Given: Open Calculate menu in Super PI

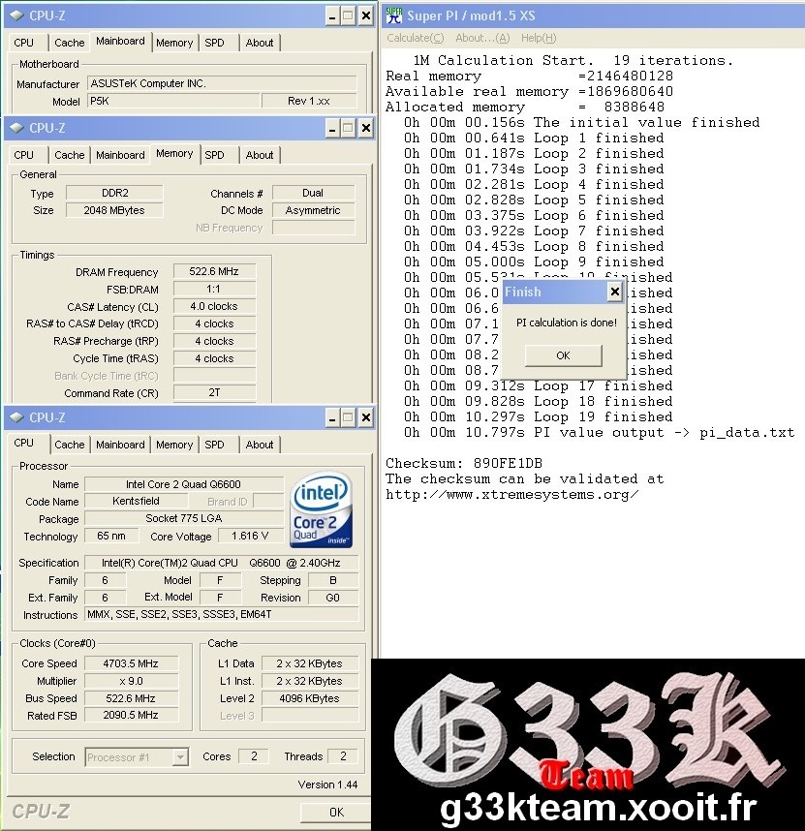Looking at the screenshot, I should 415,38.
